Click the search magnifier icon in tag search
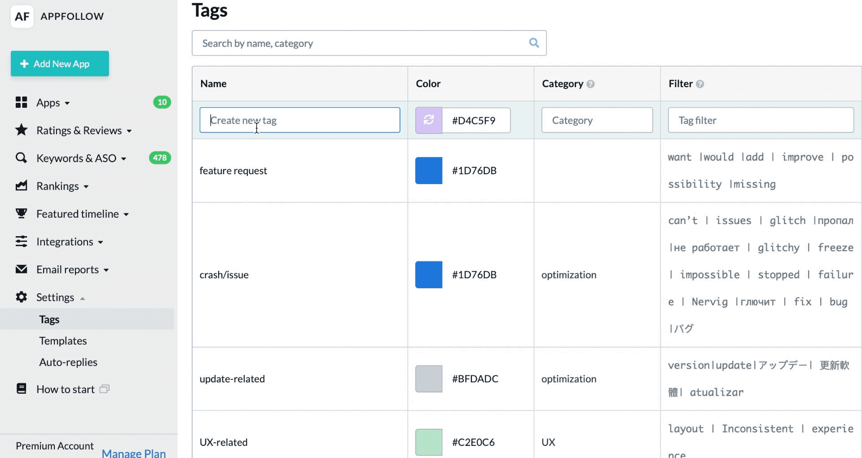 (x=534, y=43)
